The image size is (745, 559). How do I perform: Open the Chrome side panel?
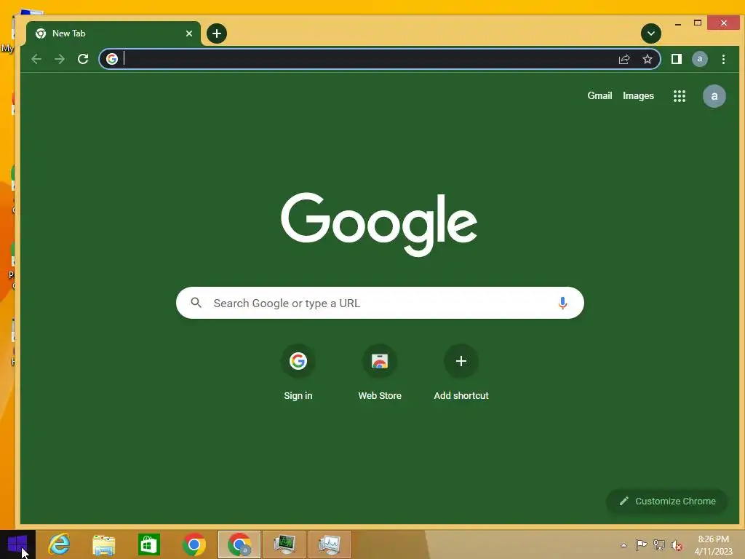coord(676,59)
